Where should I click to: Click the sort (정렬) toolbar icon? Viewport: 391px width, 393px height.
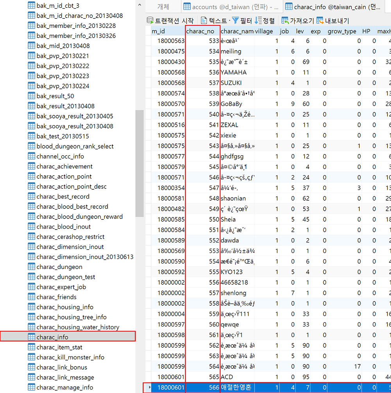(x=258, y=21)
